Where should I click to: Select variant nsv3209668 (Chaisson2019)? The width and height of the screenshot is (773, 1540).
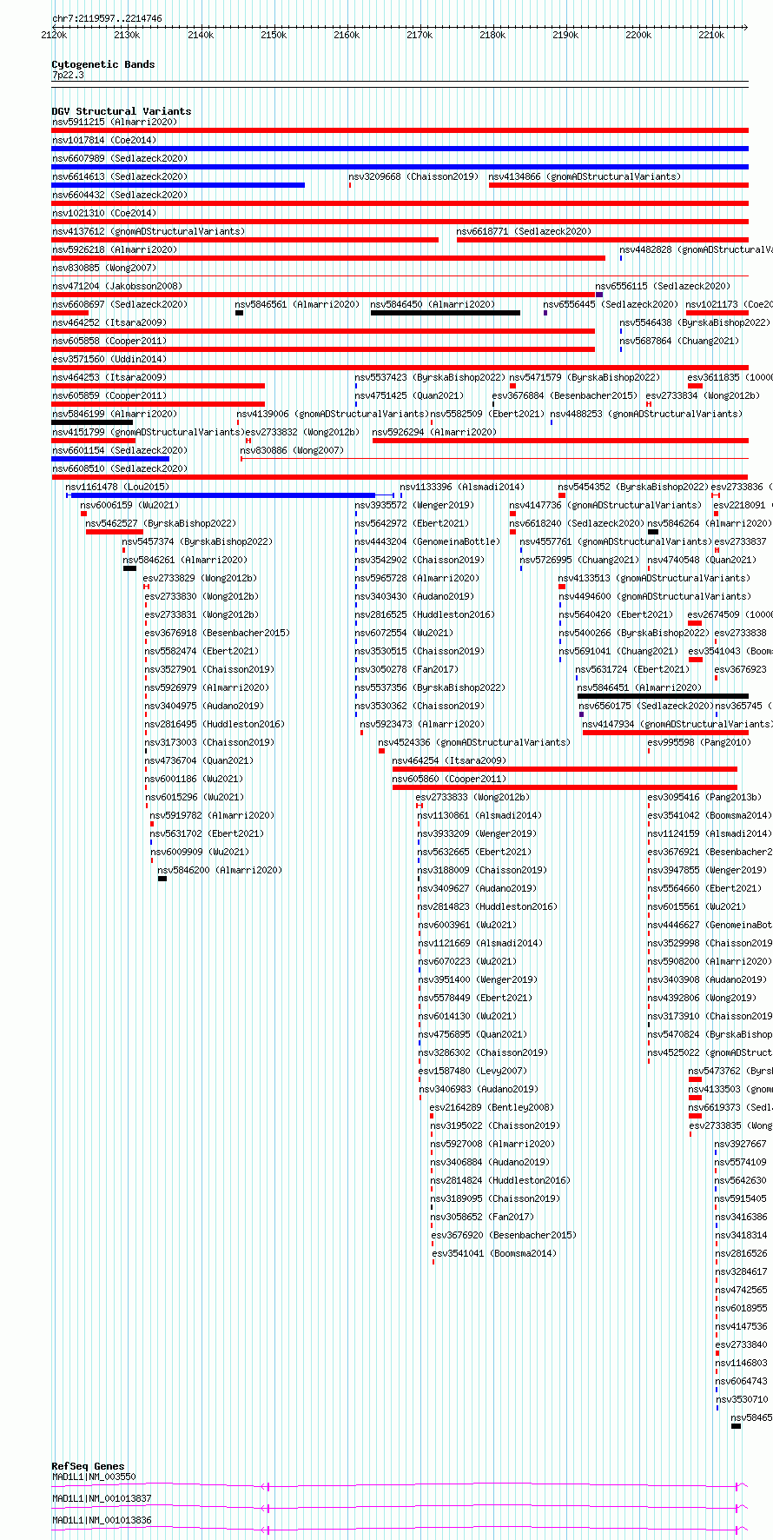tap(413, 177)
